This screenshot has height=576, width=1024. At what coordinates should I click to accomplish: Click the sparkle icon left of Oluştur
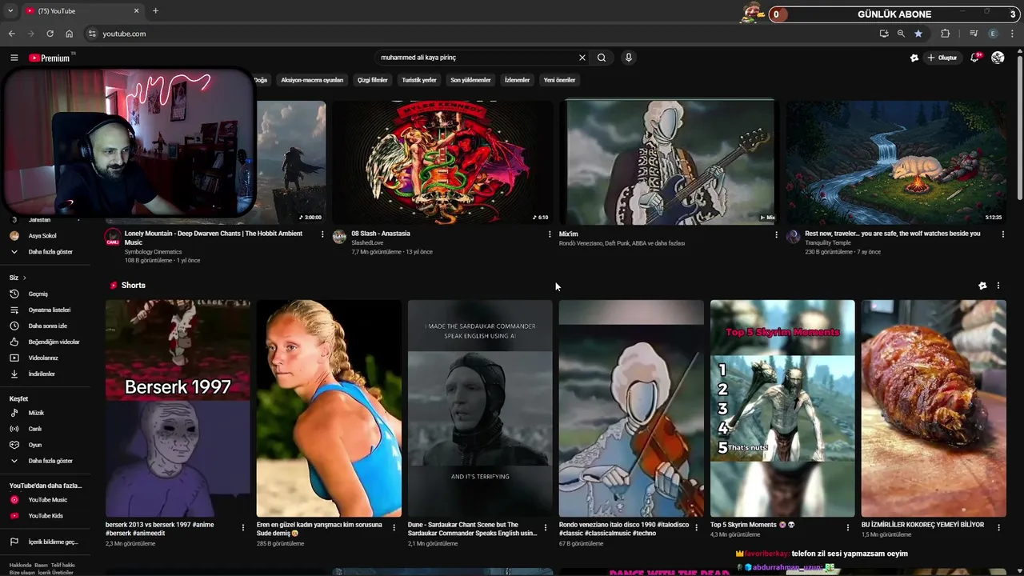pos(914,58)
